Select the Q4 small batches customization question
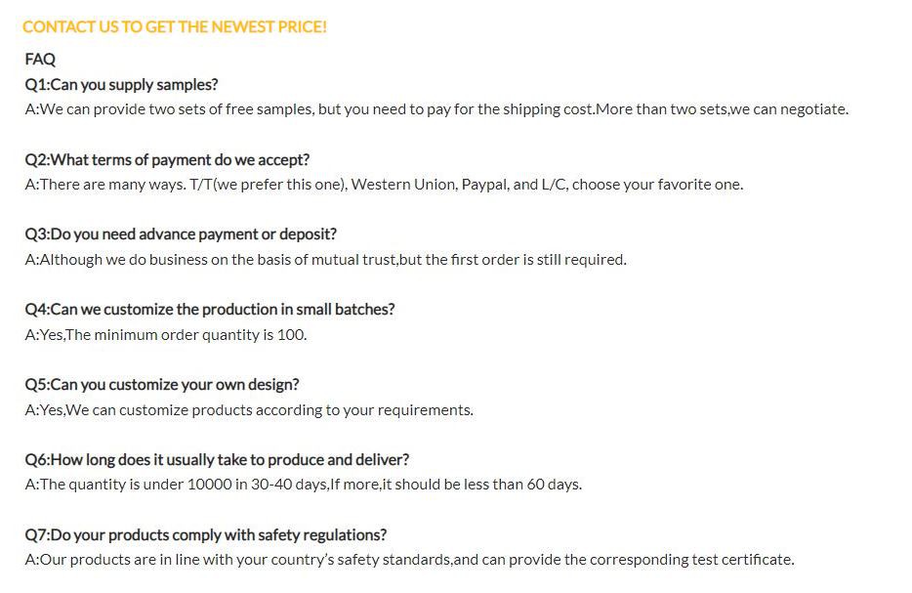The height and width of the screenshot is (593, 912). [x=209, y=310]
